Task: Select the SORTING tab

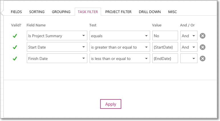Action: tap(37, 12)
